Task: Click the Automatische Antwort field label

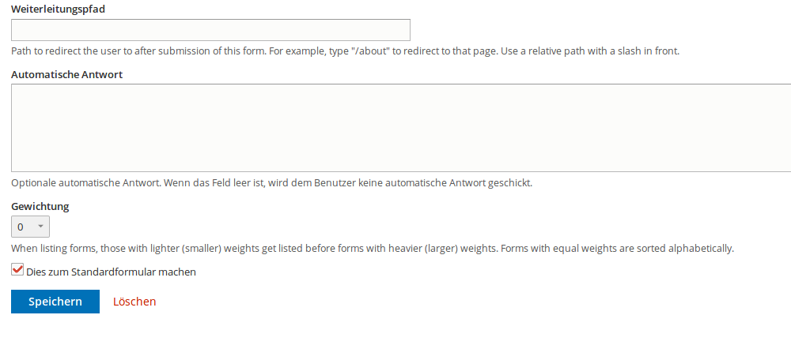Action: coord(66,74)
